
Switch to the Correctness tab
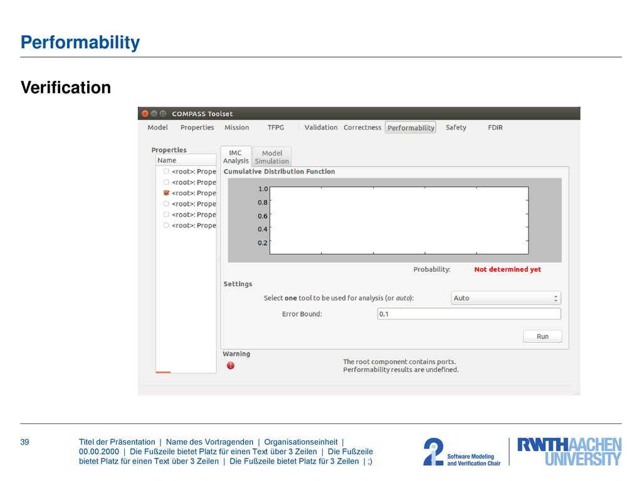(362, 128)
